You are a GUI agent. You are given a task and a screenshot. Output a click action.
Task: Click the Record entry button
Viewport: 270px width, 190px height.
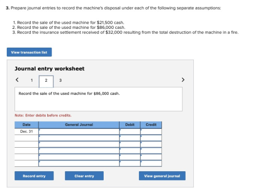(34, 176)
